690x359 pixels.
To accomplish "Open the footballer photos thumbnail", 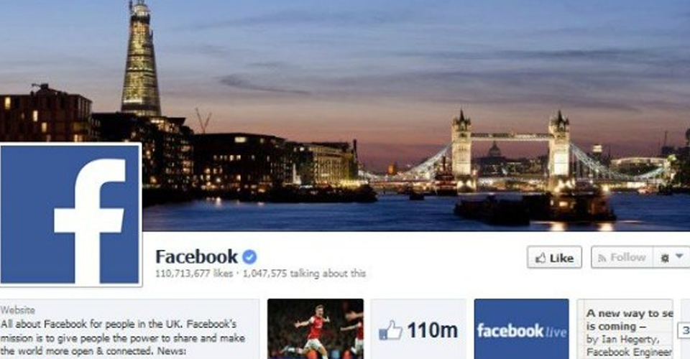I will pos(316,329).
